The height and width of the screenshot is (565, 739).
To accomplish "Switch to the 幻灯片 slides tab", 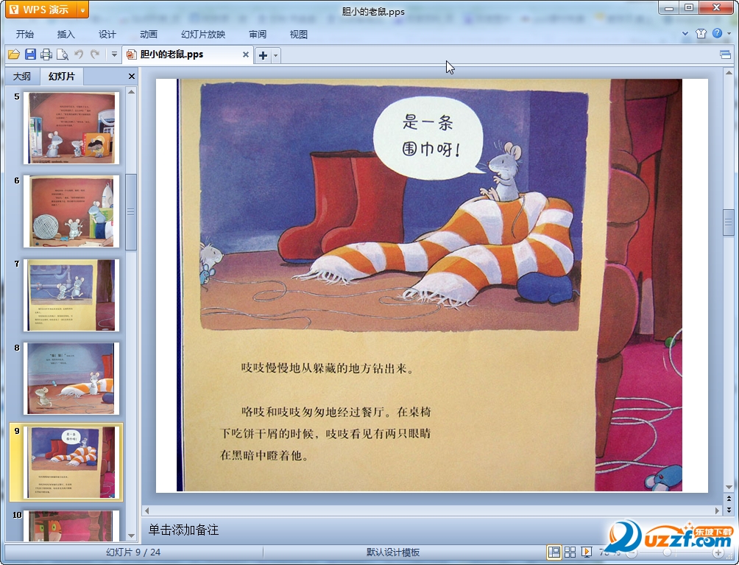I will 61,77.
